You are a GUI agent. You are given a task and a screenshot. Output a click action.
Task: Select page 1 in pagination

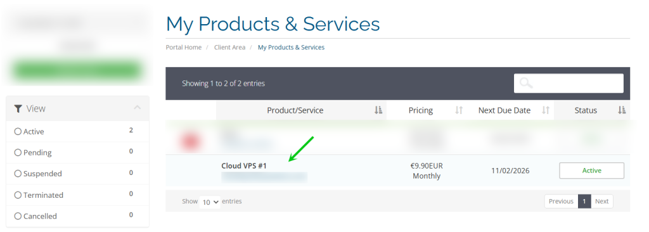coord(584,202)
